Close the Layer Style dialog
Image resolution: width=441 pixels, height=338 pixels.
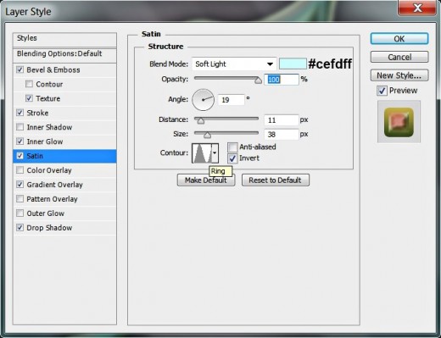click(x=417, y=8)
